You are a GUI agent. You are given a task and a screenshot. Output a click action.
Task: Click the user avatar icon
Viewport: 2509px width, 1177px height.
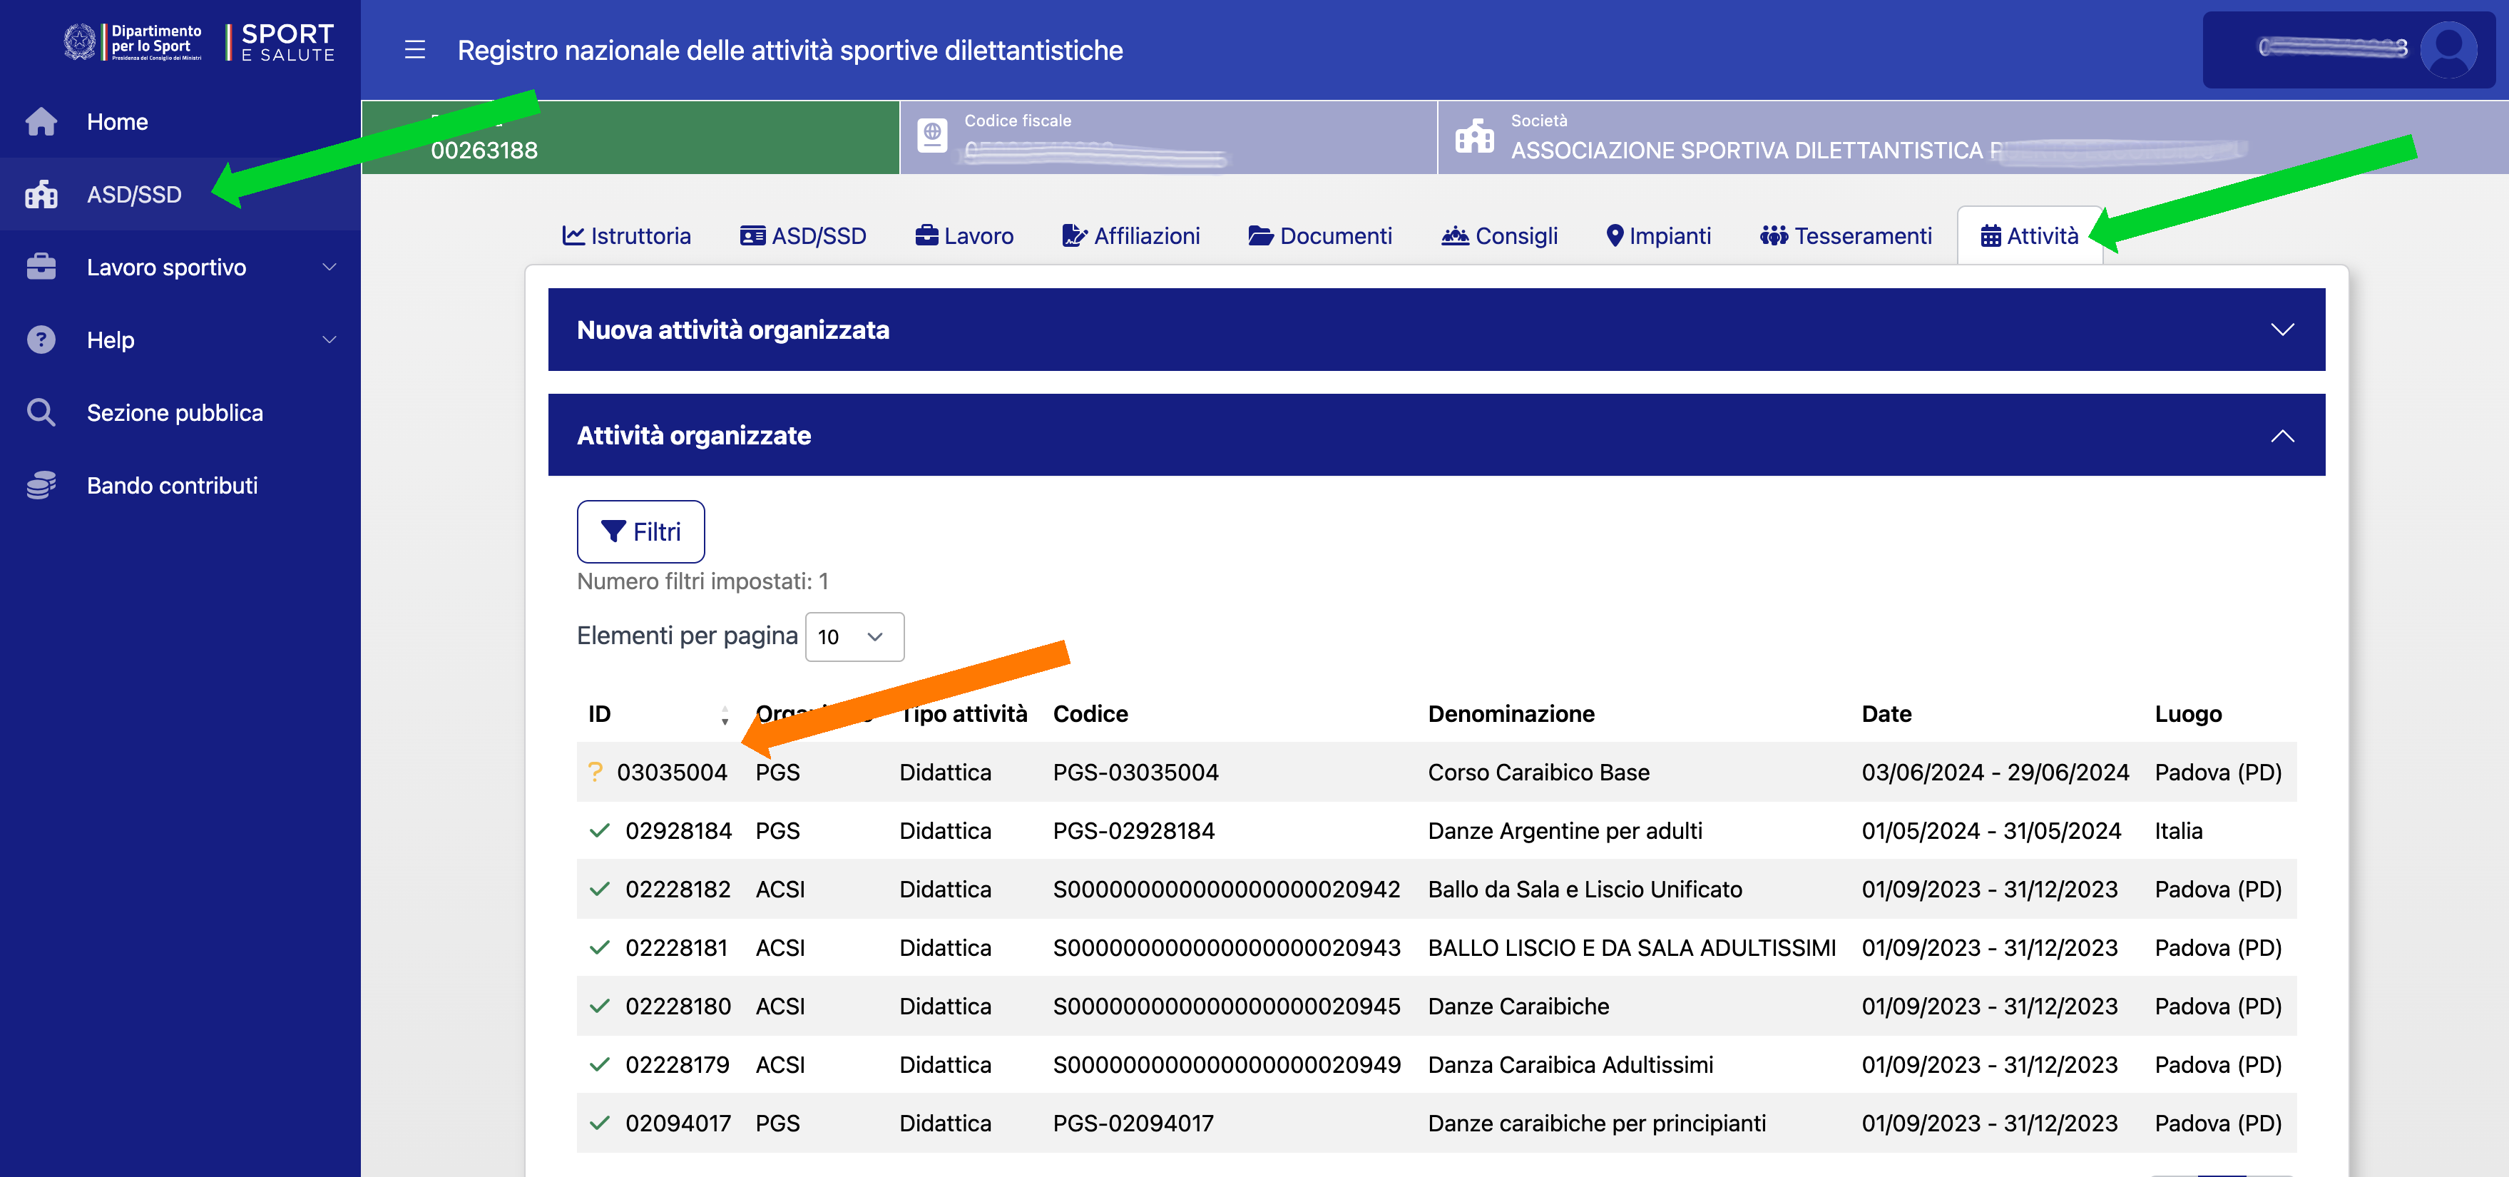click(2447, 49)
